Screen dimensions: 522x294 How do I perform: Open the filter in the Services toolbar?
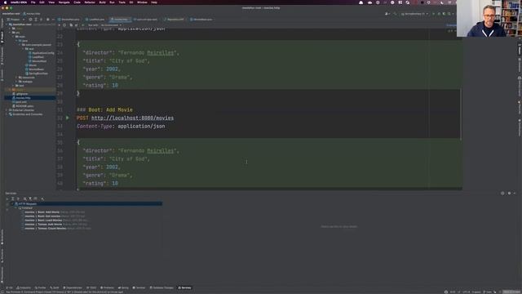(x=30, y=198)
